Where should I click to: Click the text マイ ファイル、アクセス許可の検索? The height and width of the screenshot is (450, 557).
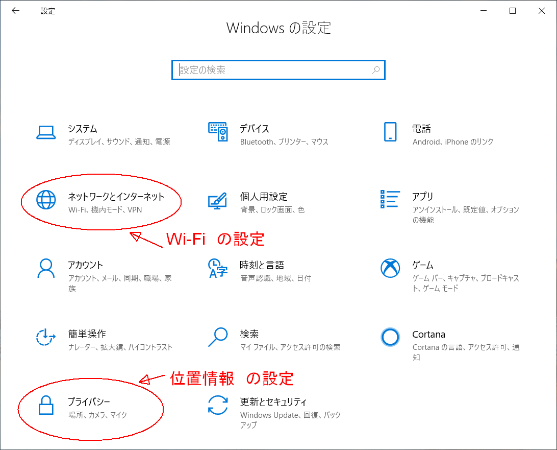pos(290,347)
